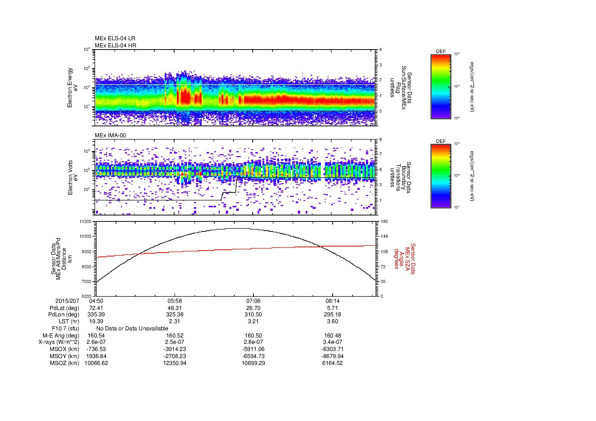Click M-E Ang value 160.52
Screen dimensions: 596x421
coord(175,336)
